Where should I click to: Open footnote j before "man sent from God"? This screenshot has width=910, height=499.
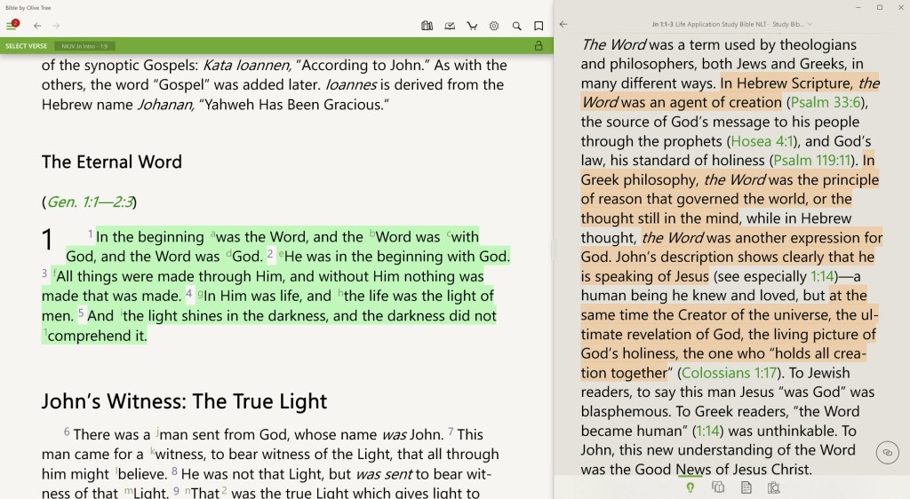pyautogui.click(x=157, y=432)
